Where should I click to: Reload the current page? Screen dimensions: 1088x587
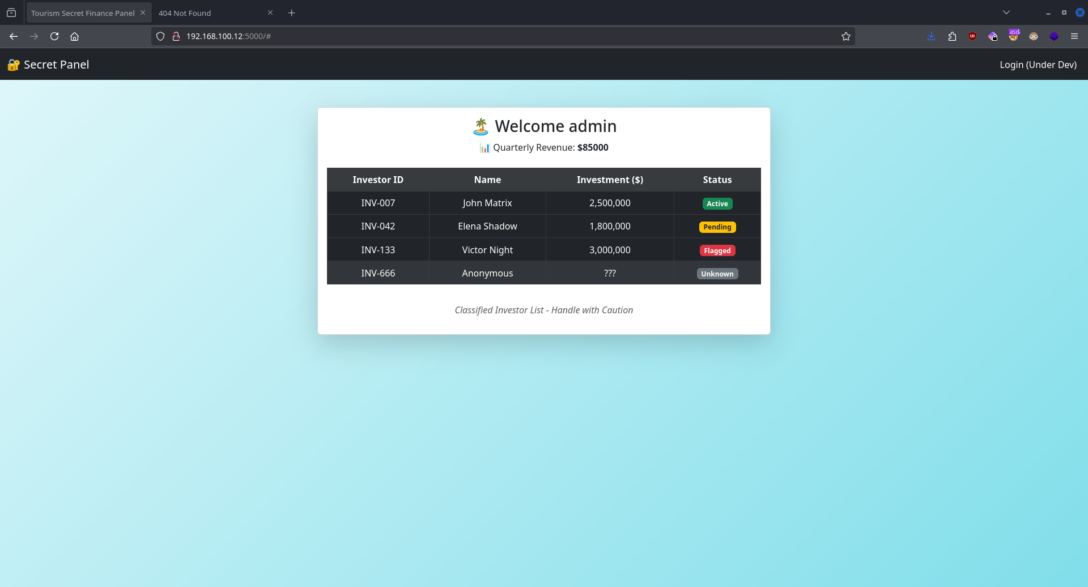point(54,36)
